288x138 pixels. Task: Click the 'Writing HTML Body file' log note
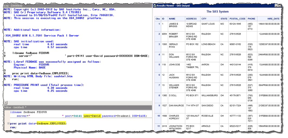(x=38, y=76)
